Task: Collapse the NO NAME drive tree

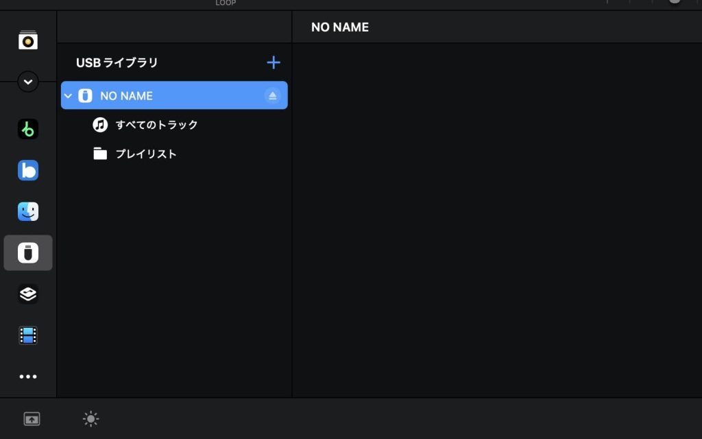Action: click(x=68, y=96)
